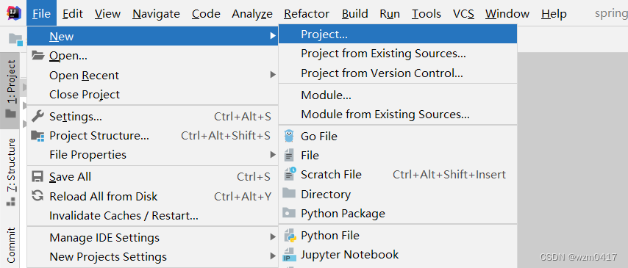628x268 pixels.
Task: Click the Save All floppy disk icon
Action: [38, 176]
